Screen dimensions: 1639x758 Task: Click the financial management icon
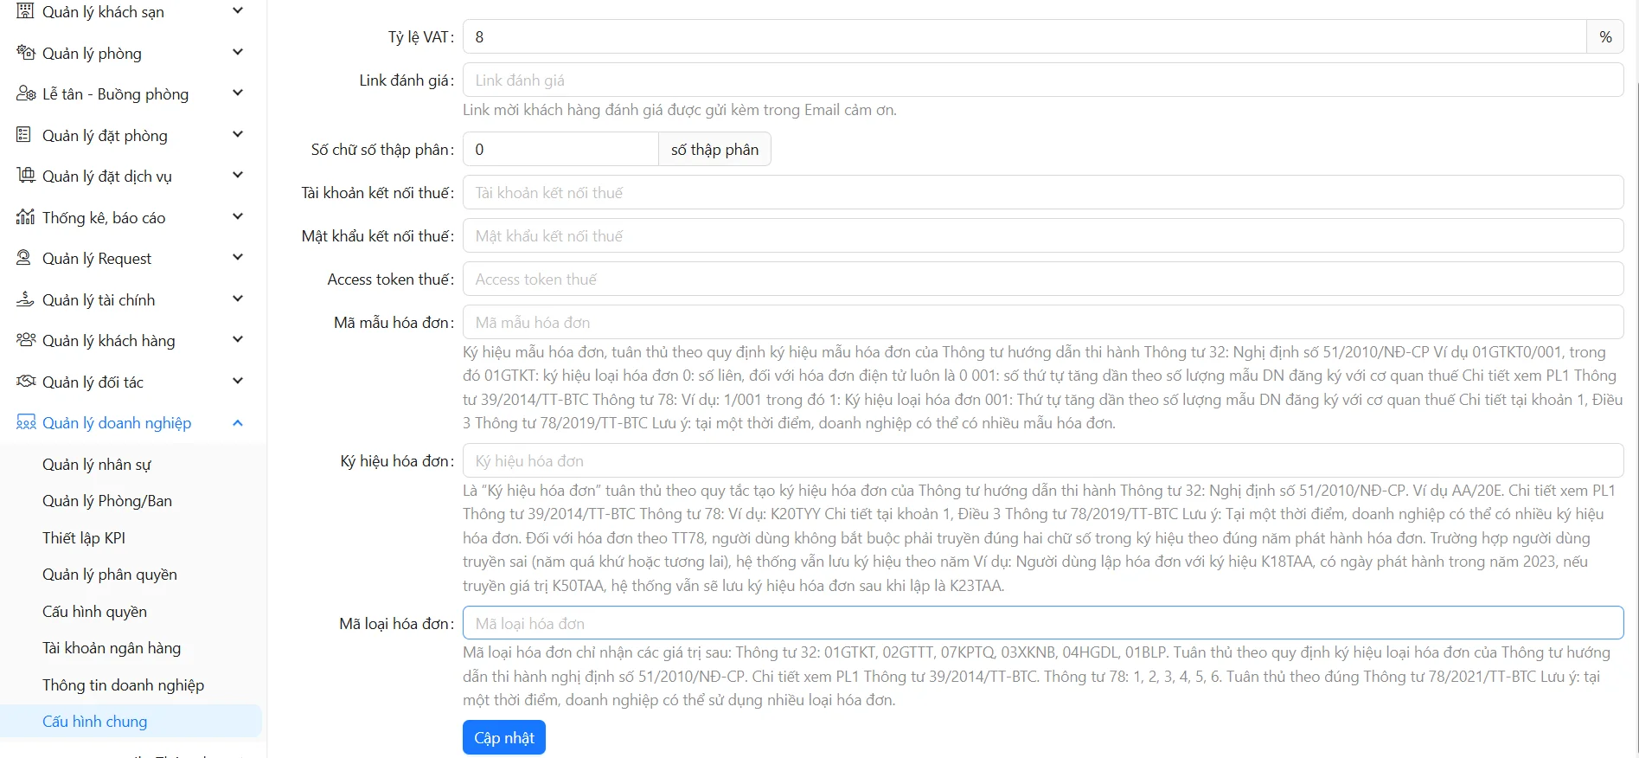point(25,299)
